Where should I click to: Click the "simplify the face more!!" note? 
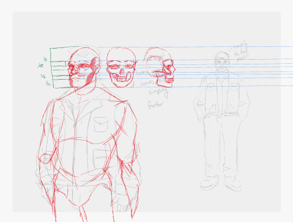[x=241, y=52]
